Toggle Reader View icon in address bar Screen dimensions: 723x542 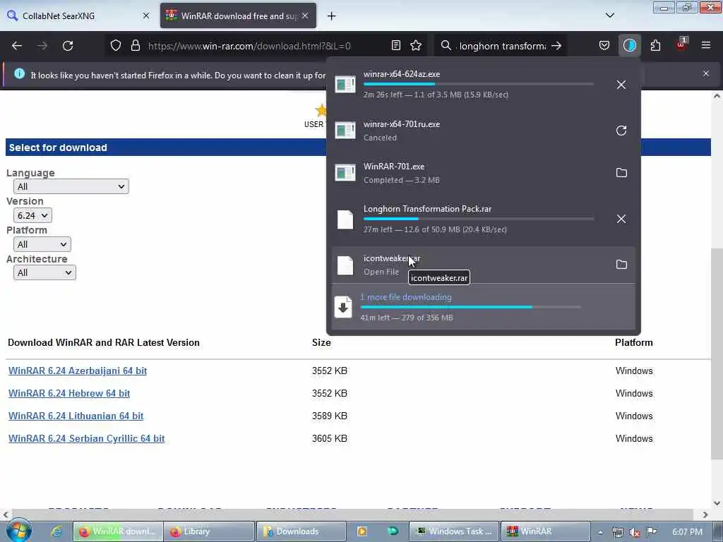(x=395, y=46)
